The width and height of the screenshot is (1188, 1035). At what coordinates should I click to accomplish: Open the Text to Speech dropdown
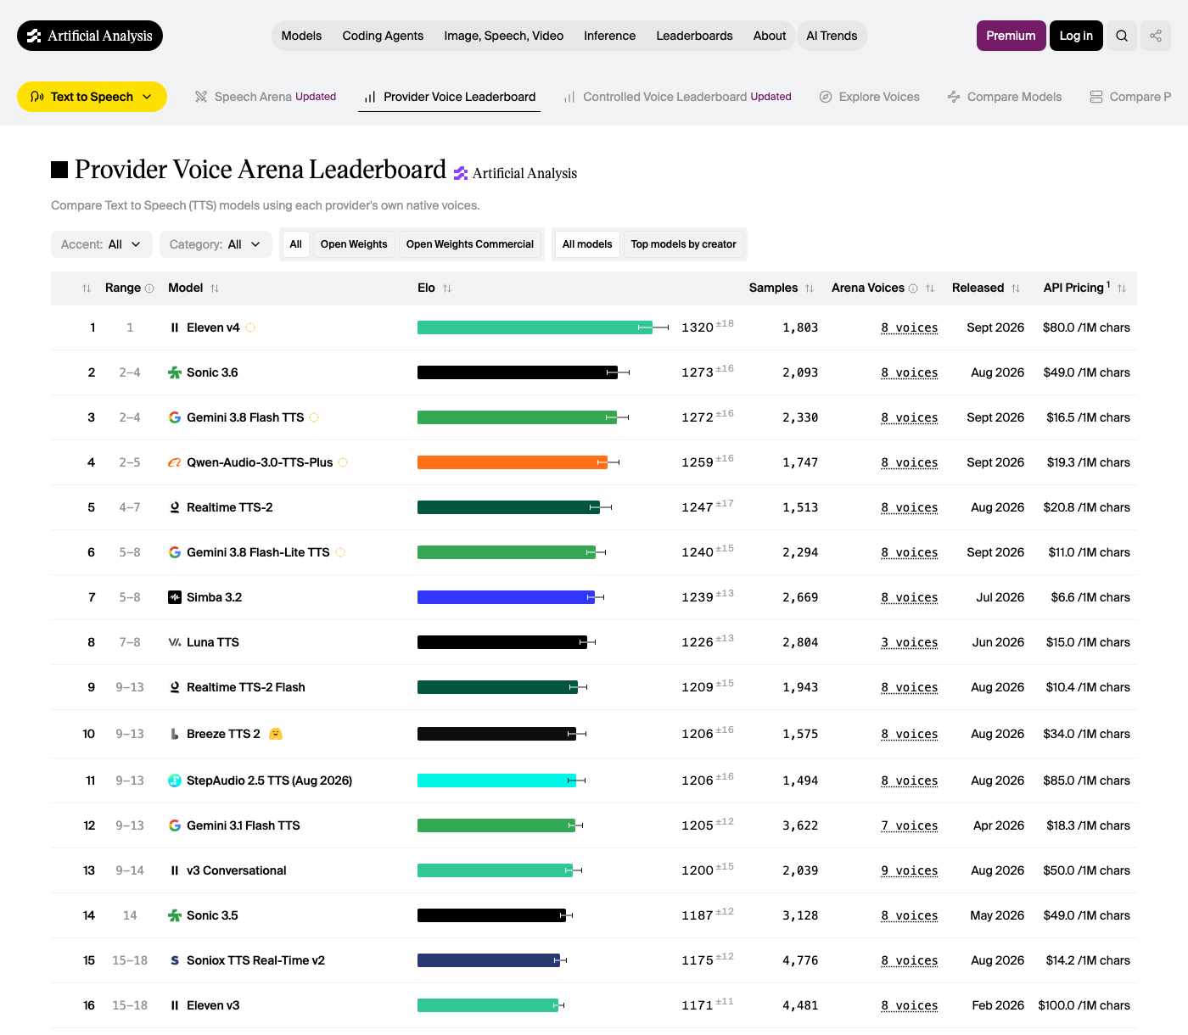[92, 97]
